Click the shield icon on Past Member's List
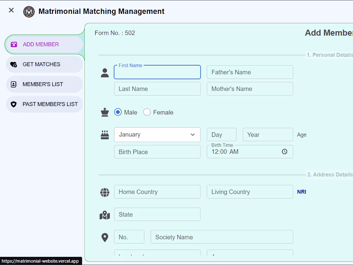The width and height of the screenshot is (353, 265). point(14,104)
